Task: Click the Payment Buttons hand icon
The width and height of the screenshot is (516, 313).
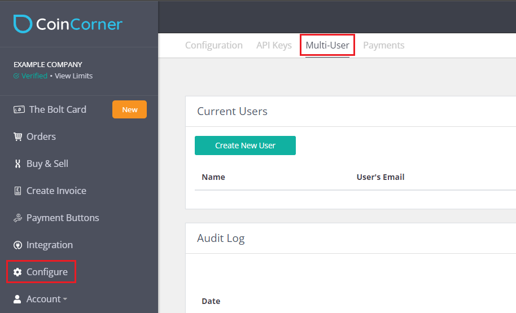Action: (18, 218)
